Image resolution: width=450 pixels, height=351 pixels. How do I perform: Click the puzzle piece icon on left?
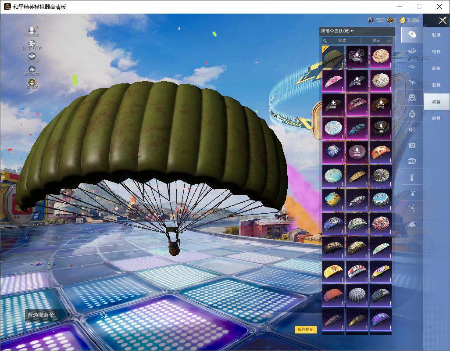tap(32, 43)
